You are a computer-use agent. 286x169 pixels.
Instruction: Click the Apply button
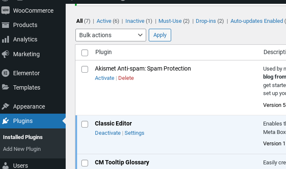(x=160, y=35)
